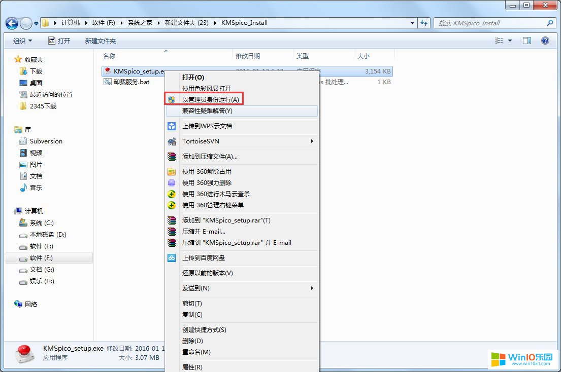Choose 创建快捷方式(S) menu entry
Viewport: 561px width, 372px height.
(242, 330)
